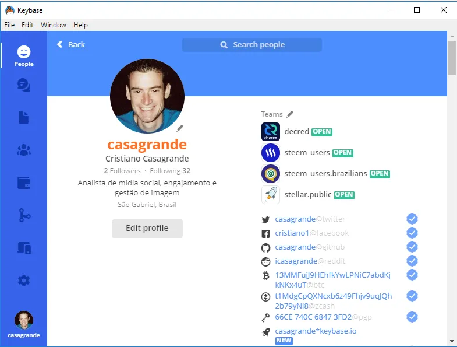Open the Wallet section in sidebar
The width and height of the screenshot is (457, 347).
pos(24,183)
